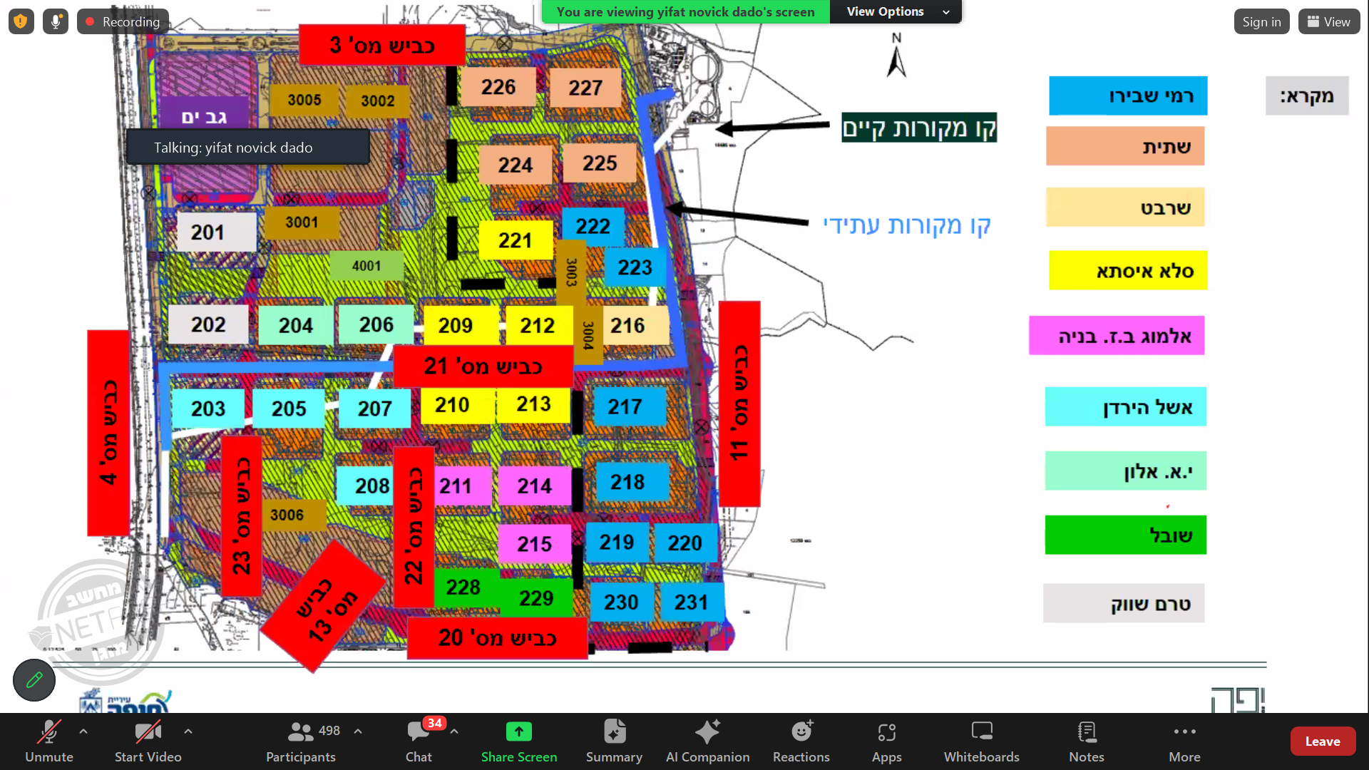
Task: Open the annotation pencil tool
Action: pyautogui.click(x=34, y=680)
